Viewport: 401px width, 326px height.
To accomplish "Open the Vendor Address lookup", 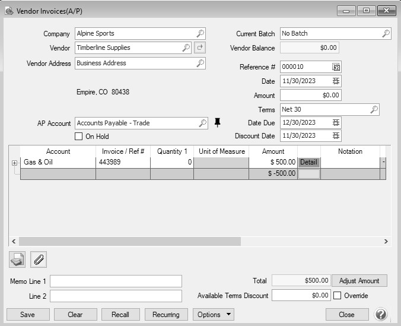I will (200, 63).
